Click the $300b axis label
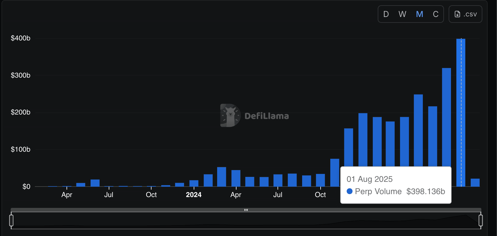497x236 pixels. [21, 75]
